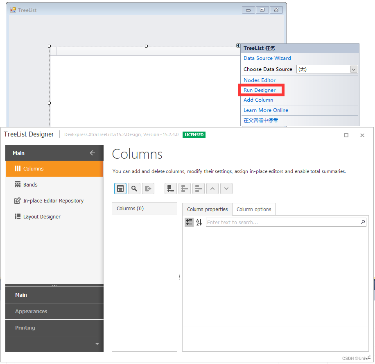
Task: Click the dock in parent container link
Action: click(261, 120)
